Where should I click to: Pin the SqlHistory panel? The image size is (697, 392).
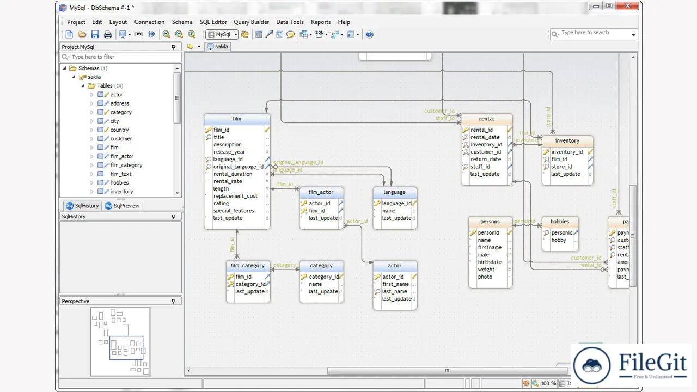[x=174, y=217]
